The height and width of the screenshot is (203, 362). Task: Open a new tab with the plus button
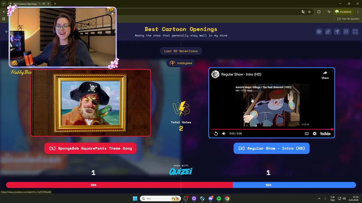pos(55,4)
